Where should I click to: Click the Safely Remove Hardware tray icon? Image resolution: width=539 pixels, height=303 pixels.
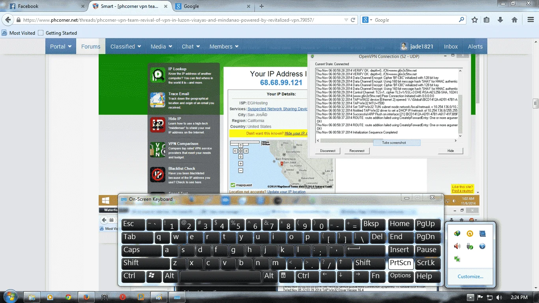(x=470, y=246)
